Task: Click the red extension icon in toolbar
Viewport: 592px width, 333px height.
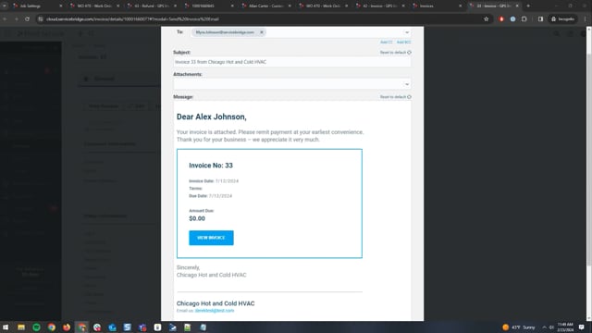Action: point(501,18)
